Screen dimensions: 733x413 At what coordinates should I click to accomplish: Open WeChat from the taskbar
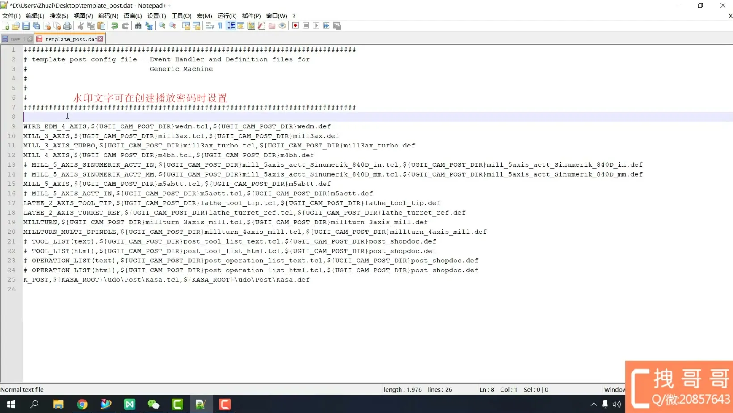[x=153, y=405]
